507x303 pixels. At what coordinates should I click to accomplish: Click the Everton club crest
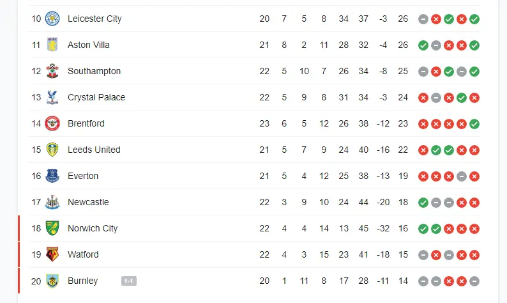pos(52,176)
